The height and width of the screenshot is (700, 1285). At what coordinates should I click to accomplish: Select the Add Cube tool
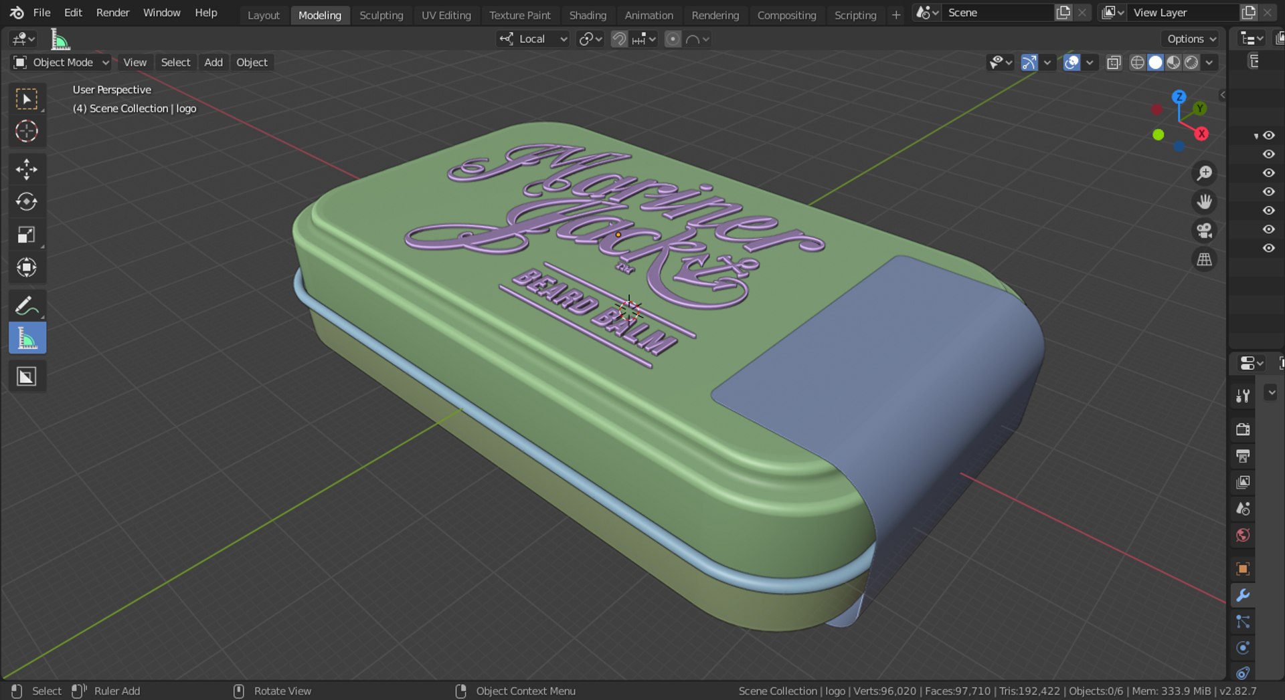coord(27,376)
